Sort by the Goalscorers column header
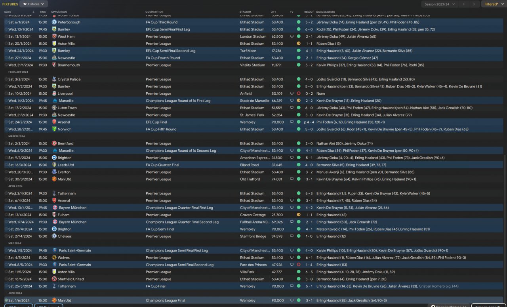 (x=325, y=12)
